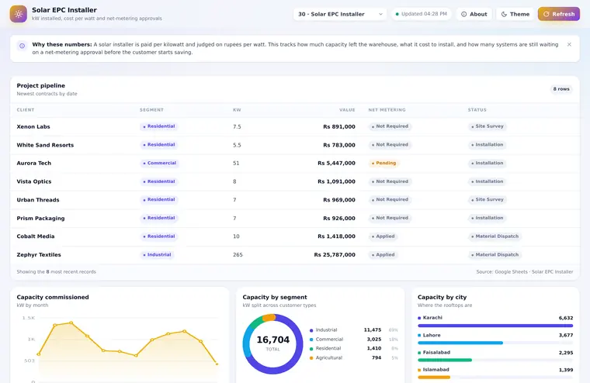The height and width of the screenshot is (383, 590).
Task: Click the Source: Google Sheets footer text
Action: (x=525, y=272)
